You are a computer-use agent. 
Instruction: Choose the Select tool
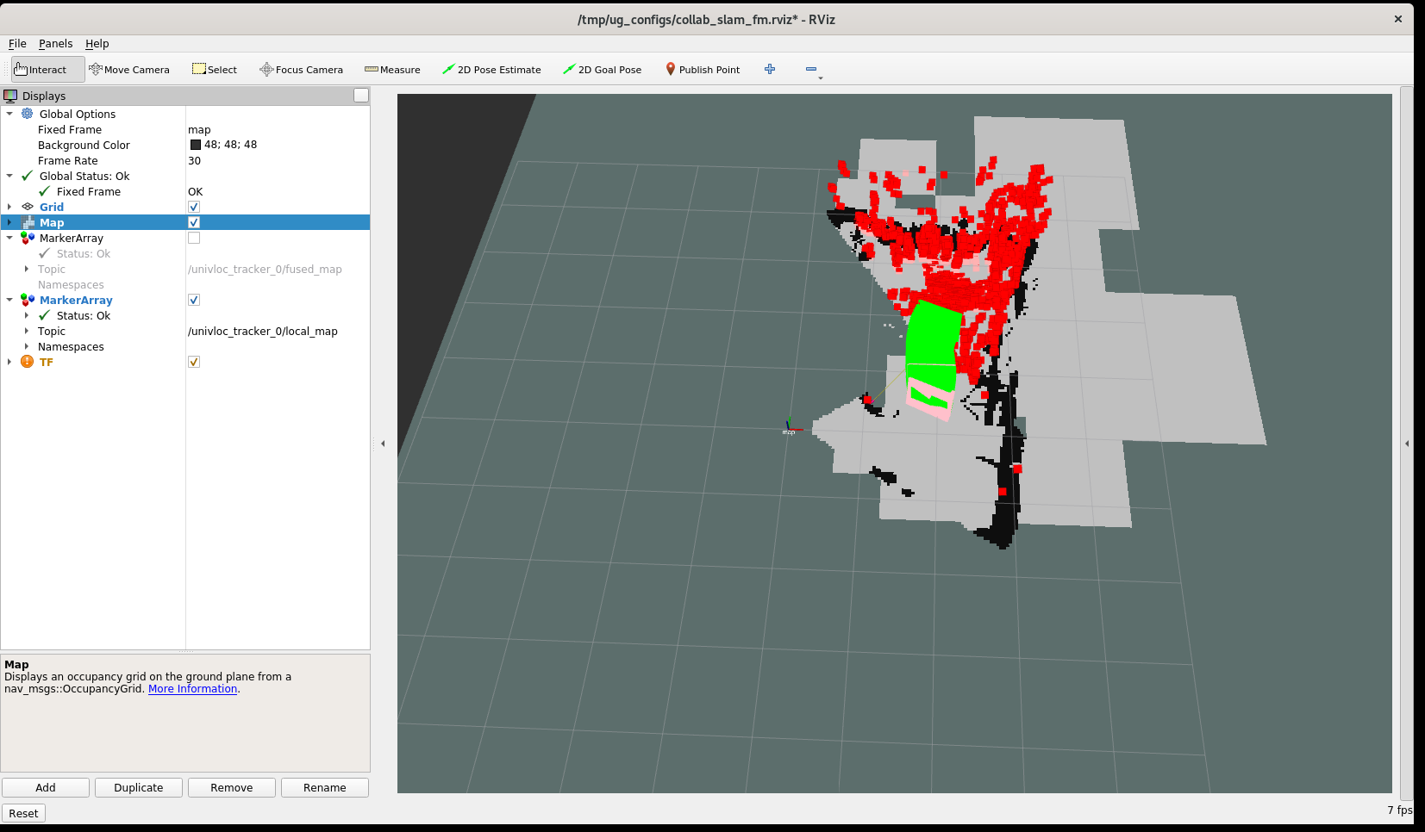coord(215,70)
